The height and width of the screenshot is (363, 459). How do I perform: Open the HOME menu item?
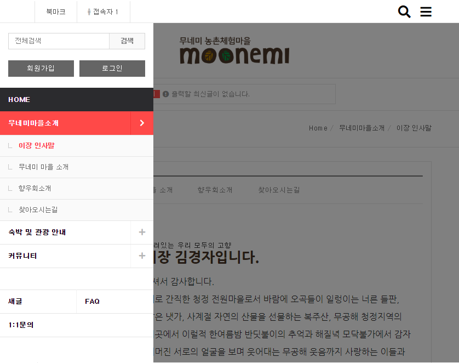(x=19, y=100)
